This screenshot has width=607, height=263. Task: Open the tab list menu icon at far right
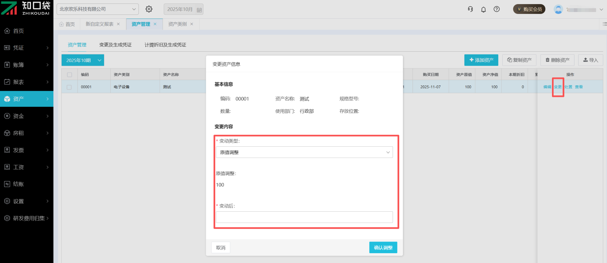(x=604, y=24)
